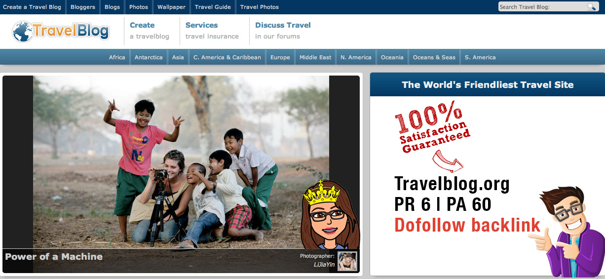605x279 pixels.
Task: Open the TravelBlog globe logo
Action: [x=60, y=31]
